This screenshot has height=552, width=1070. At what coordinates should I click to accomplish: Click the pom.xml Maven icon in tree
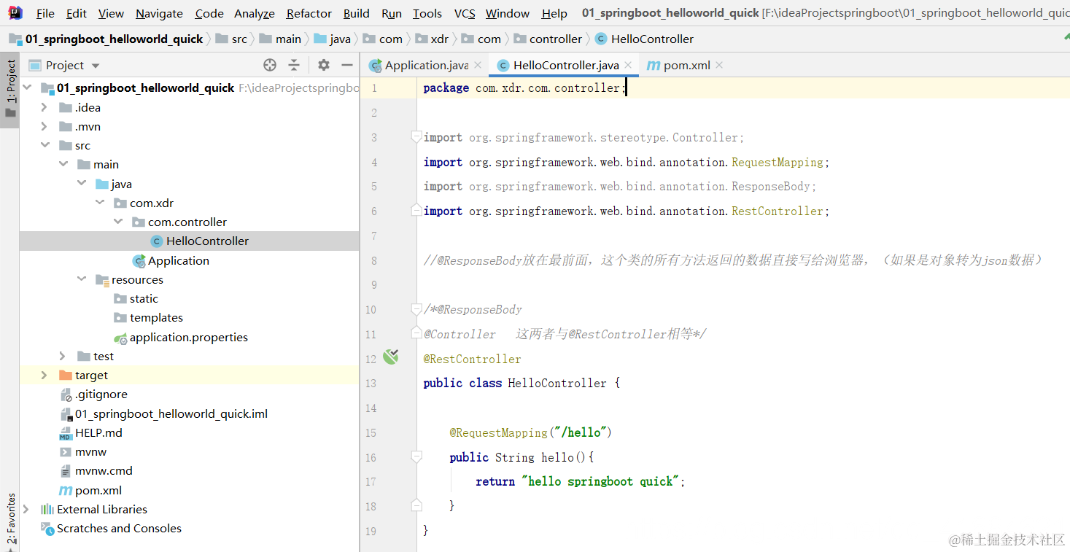pyautogui.click(x=66, y=491)
